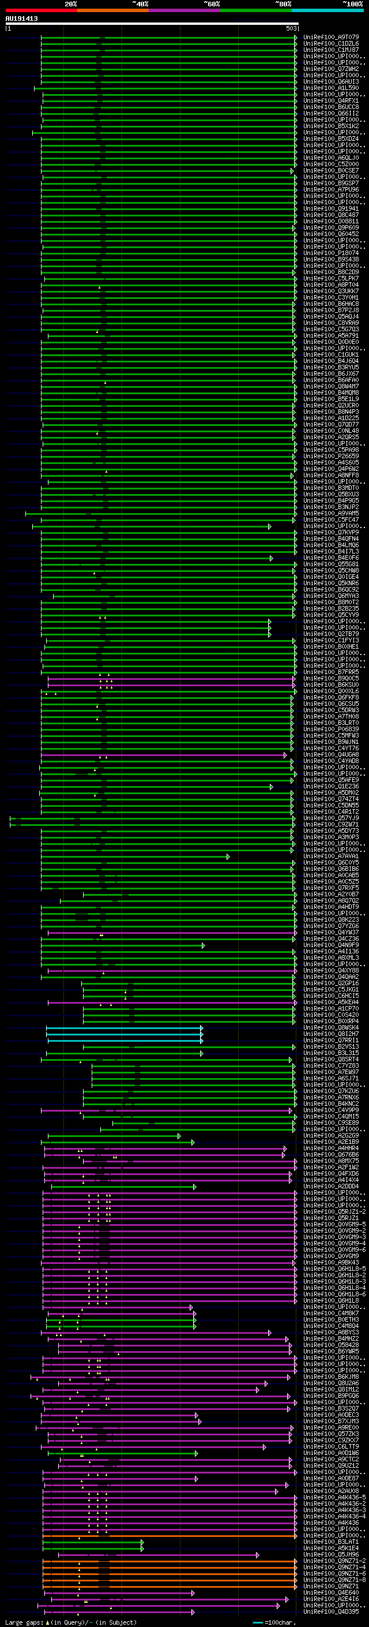Click the red ~20% identity legend segment
The height and width of the screenshot is (1627, 369).
(x=41, y=10)
